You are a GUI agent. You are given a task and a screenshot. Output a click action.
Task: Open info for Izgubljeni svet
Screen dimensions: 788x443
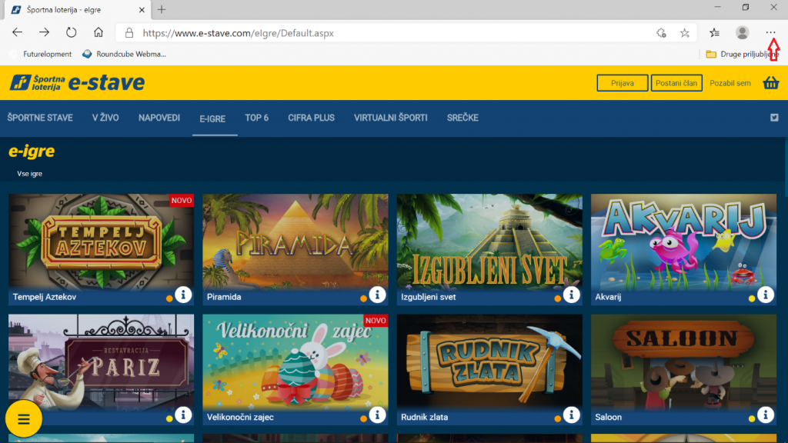coord(572,295)
